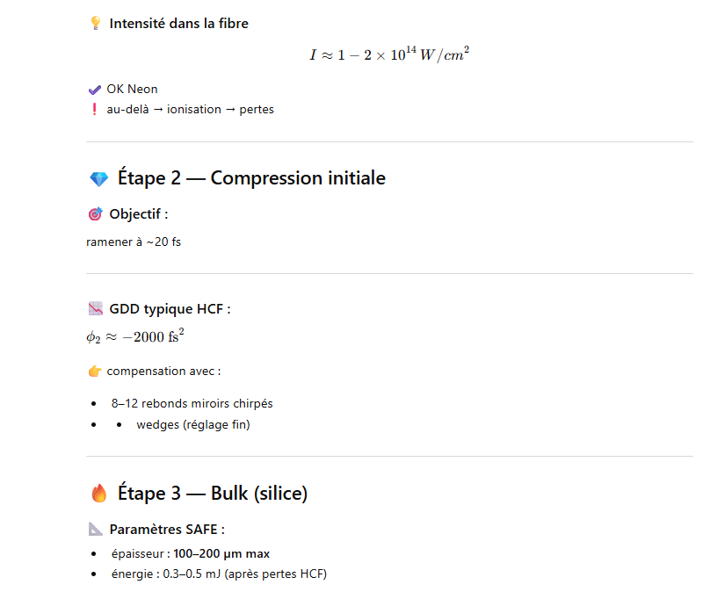Click the ruler icon beside Paramètres SAFE
Image resolution: width=710 pixels, height=599 pixels.
coord(96,530)
